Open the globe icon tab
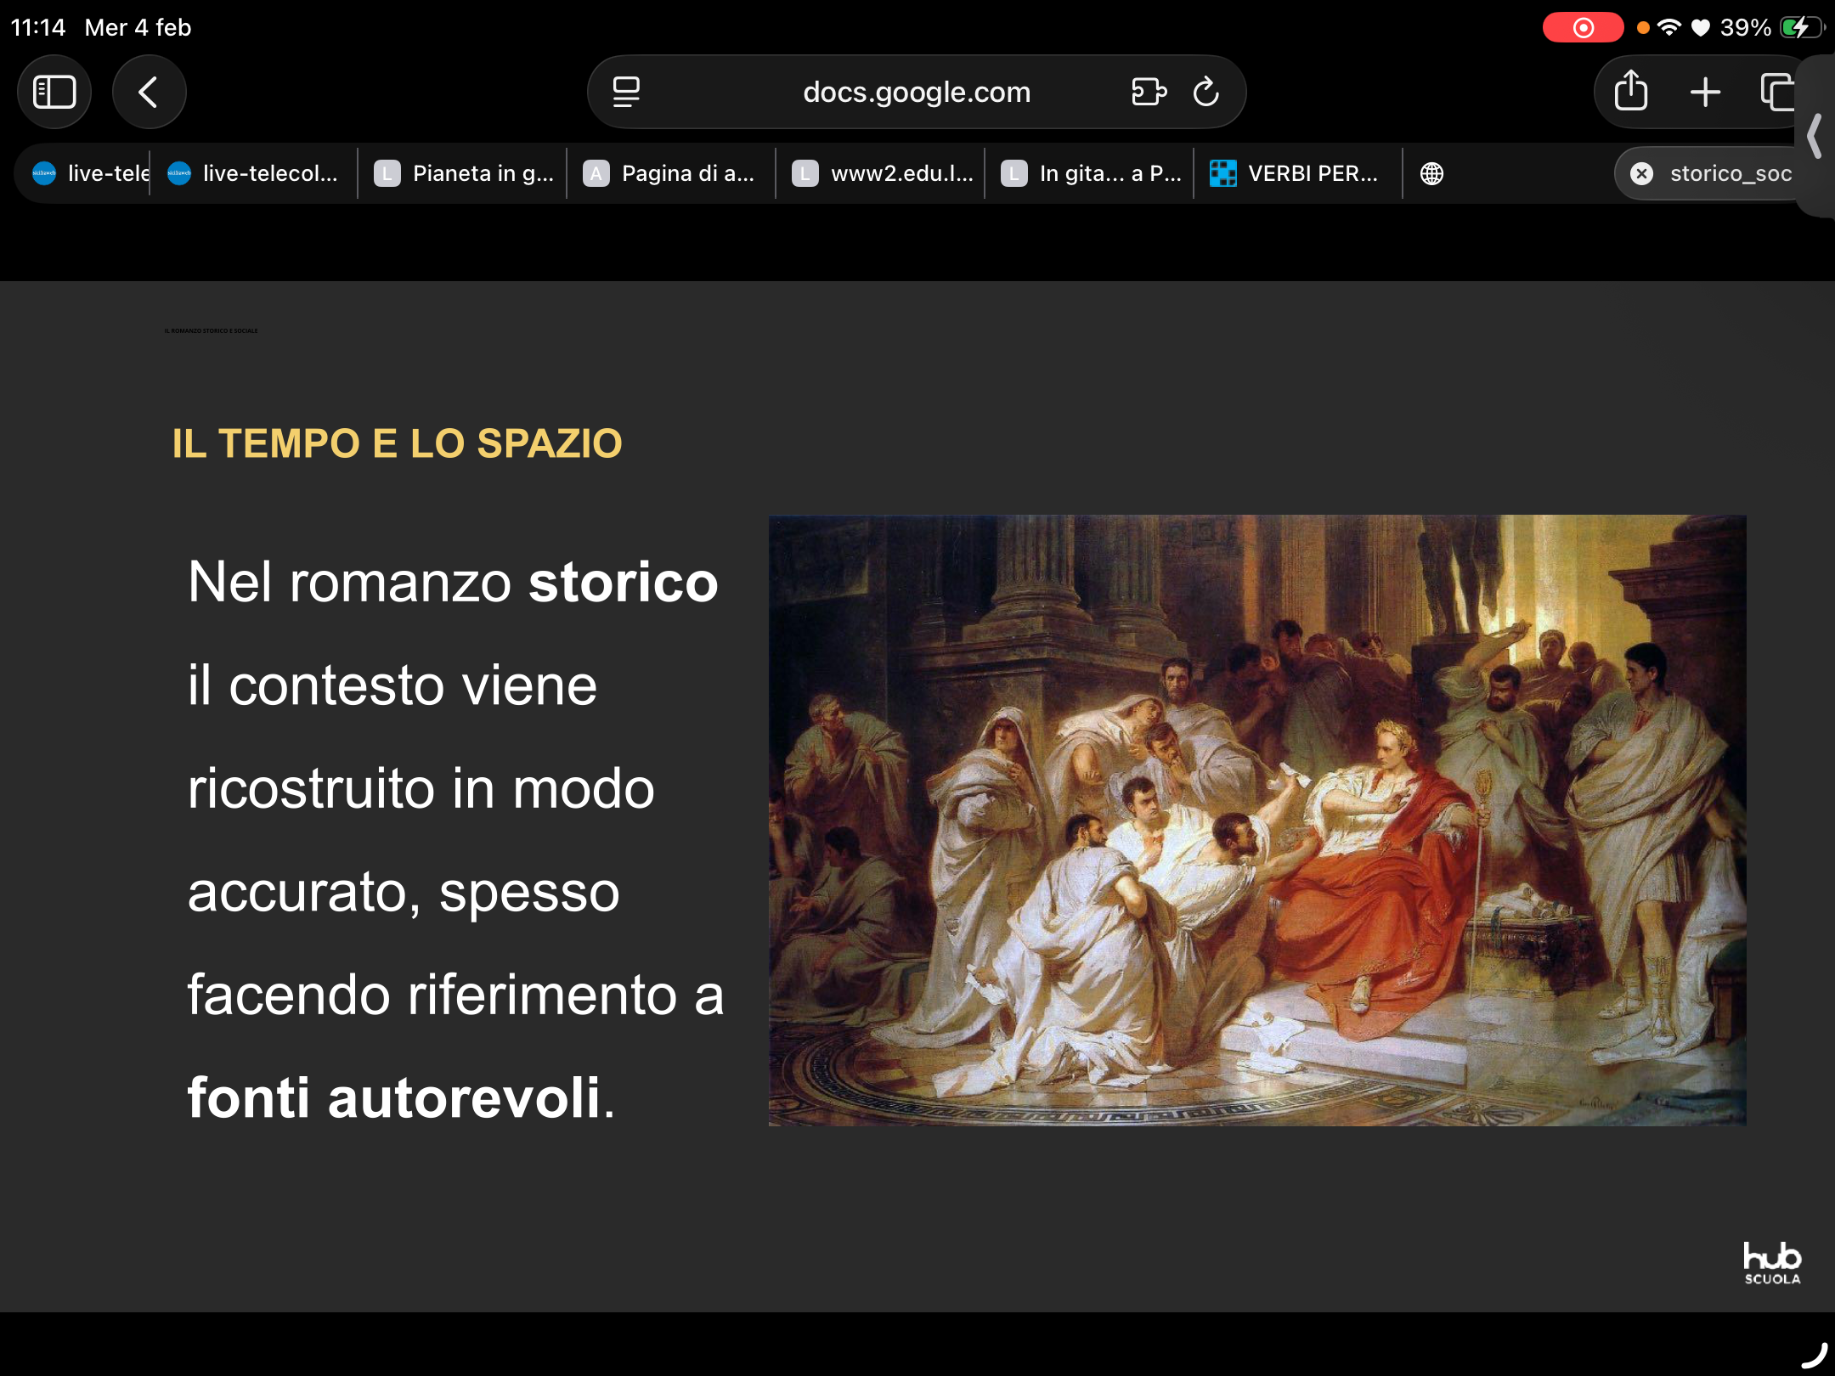The height and width of the screenshot is (1376, 1835). pyautogui.click(x=1431, y=173)
